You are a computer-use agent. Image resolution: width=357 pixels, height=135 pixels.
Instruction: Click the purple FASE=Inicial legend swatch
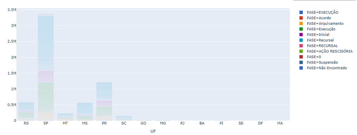tap(301, 35)
